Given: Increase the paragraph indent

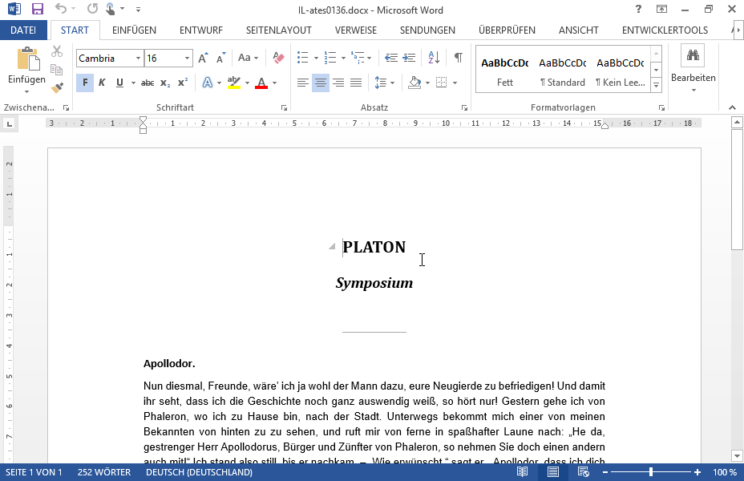Looking at the screenshot, I should pos(409,58).
